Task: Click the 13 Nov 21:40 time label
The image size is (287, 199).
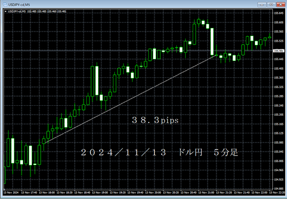Action: pyautogui.click(x=242, y=193)
